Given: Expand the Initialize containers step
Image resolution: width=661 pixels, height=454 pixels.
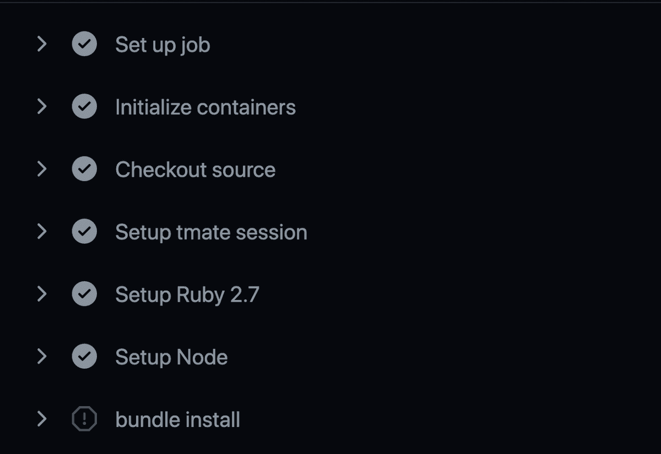Looking at the screenshot, I should point(42,107).
